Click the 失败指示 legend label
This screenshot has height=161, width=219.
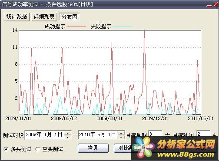point(101,27)
